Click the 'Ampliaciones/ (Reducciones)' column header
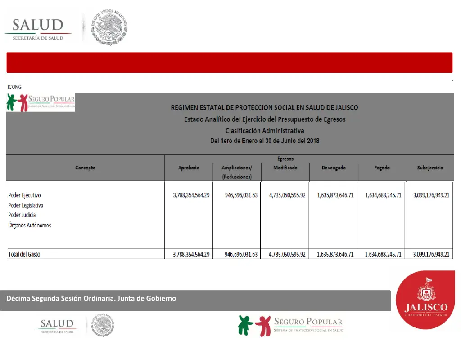Viewport: 461px width, 345px height. [x=237, y=172]
